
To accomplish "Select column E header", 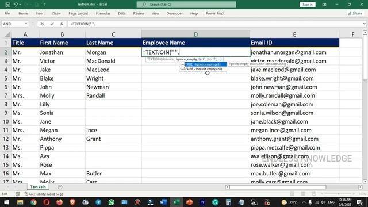I will pyautogui.click(x=294, y=34).
